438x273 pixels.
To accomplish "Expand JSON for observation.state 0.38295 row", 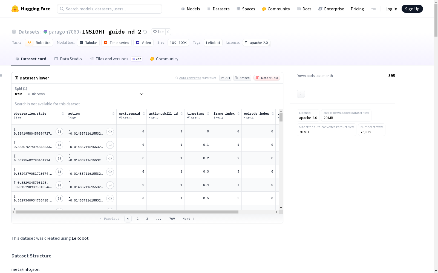I will click(59, 158).
